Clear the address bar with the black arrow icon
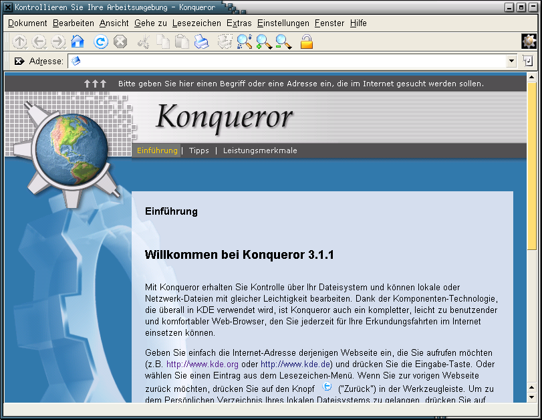Screen dimensions: 542x420 point(19,61)
